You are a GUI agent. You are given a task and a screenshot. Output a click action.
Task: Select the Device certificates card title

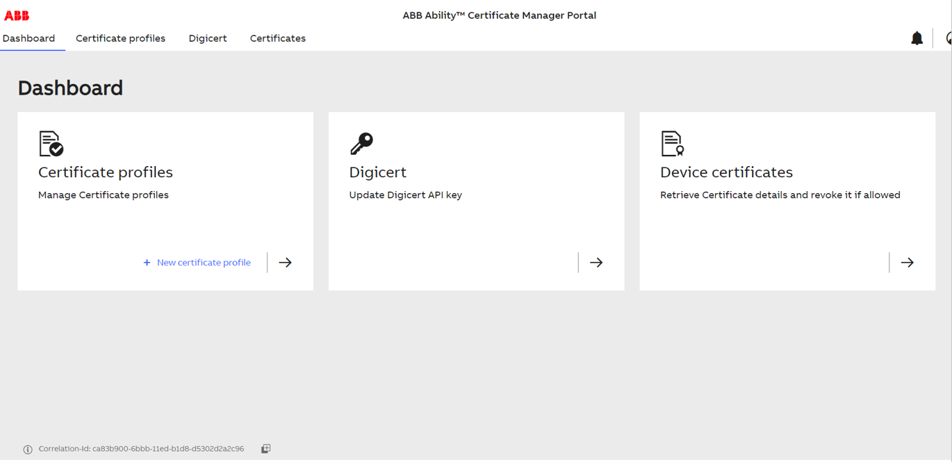[726, 172]
